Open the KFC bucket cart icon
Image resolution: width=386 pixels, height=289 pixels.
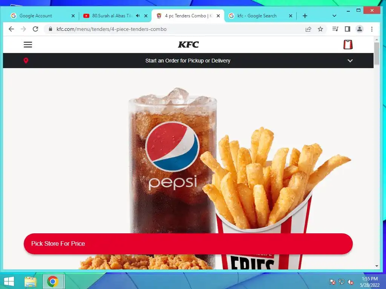[x=348, y=44]
